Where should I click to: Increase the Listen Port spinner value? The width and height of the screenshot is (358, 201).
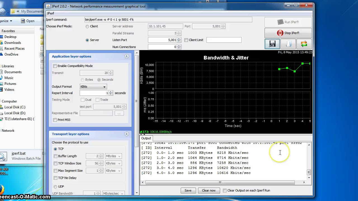(179, 39)
